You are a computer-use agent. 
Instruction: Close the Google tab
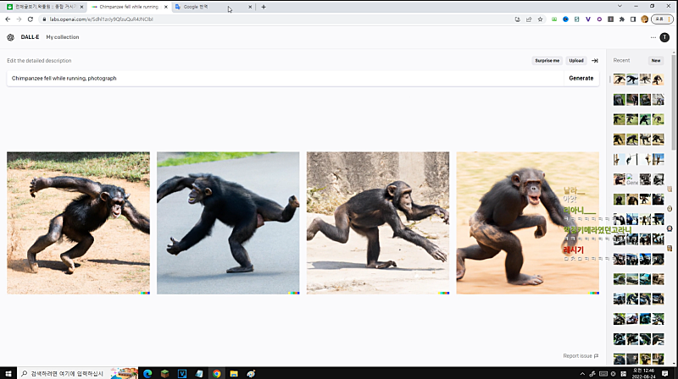click(x=250, y=7)
